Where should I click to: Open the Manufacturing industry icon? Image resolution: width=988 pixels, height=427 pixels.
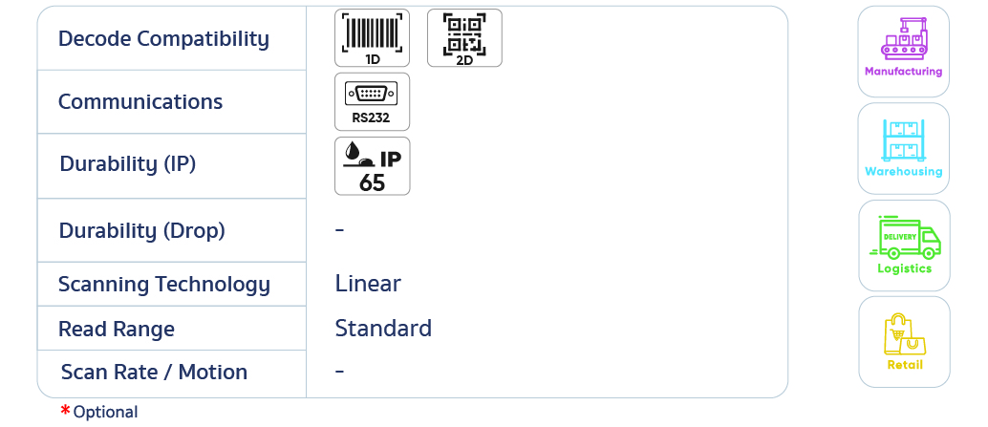903,51
